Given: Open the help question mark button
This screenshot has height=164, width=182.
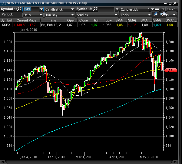Looking at the screenshot, I should (163, 9).
